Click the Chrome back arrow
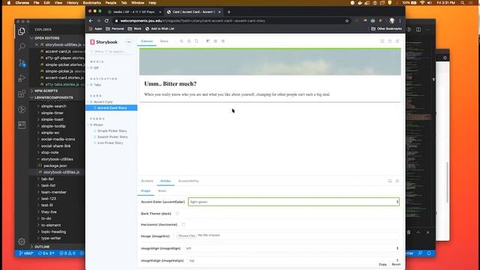 [x=91, y=21]
